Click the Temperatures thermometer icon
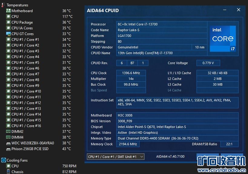Image resolution: width=248 pixels, height=174 pixels. (3, 5)
